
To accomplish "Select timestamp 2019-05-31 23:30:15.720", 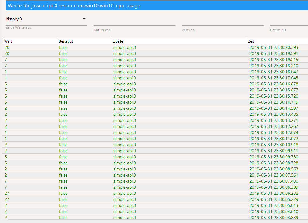I will pos(274,96).
